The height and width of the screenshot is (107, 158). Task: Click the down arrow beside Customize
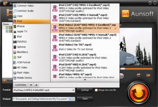click(x=31, y=85)
